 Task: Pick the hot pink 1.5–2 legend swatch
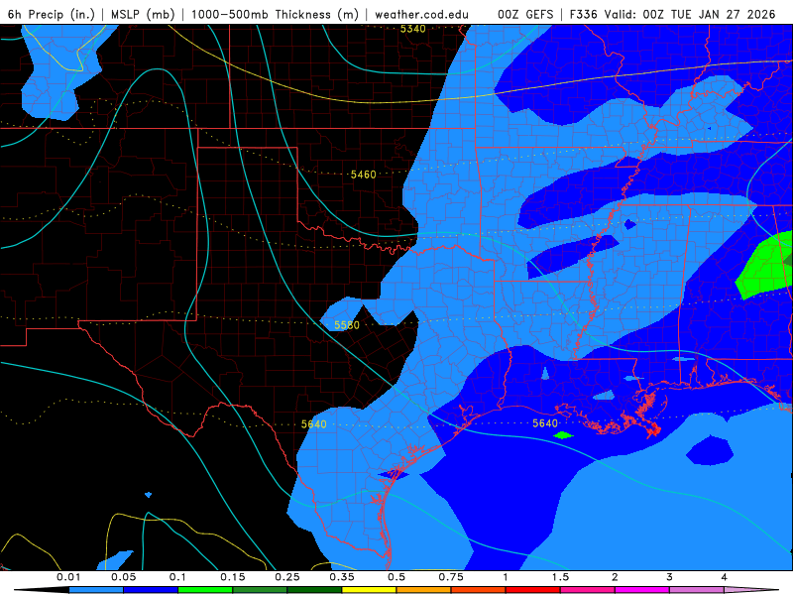(x=588, y=590)
